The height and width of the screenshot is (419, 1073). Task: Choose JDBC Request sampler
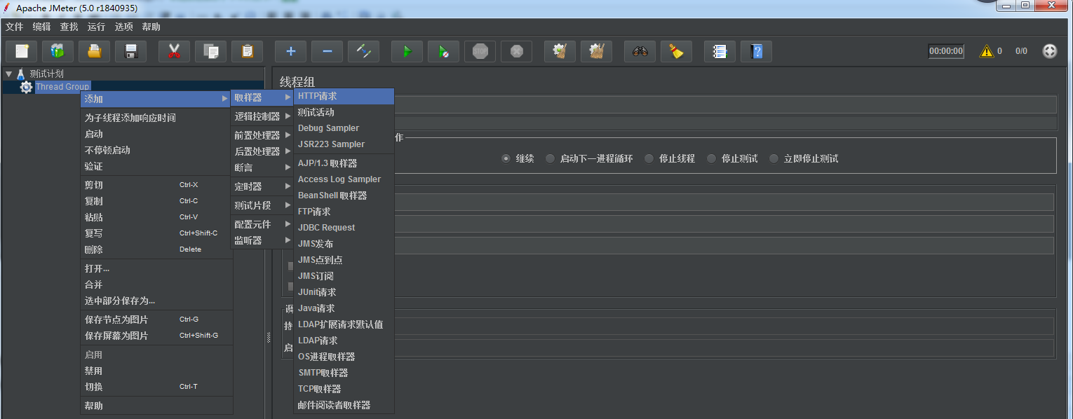tap(344, 228)
